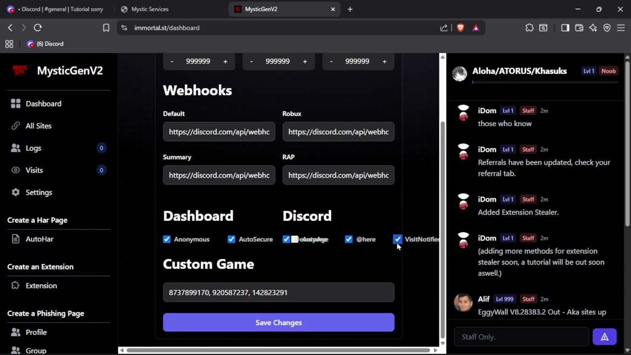
Task: Click the Aloha/ATORUS/Khasuks avatar
Action: [459, 74]
